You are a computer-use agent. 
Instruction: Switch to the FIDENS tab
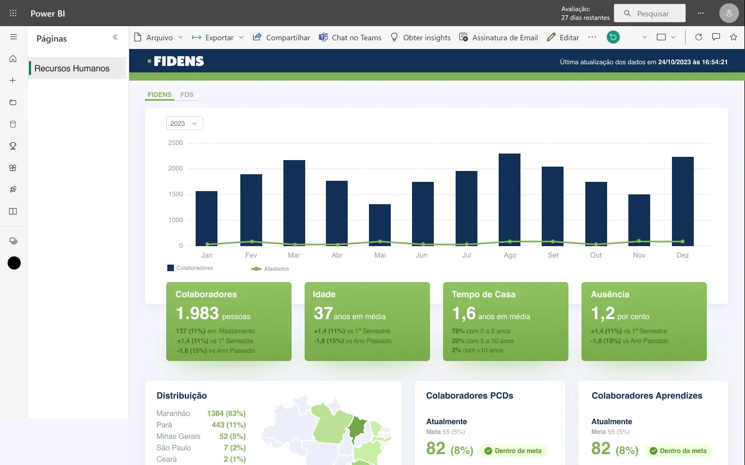(x=160, y=95)
